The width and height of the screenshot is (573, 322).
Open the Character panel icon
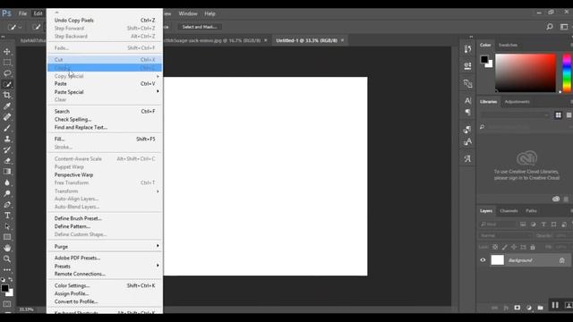pyautogui.click(x=467, y=100)
